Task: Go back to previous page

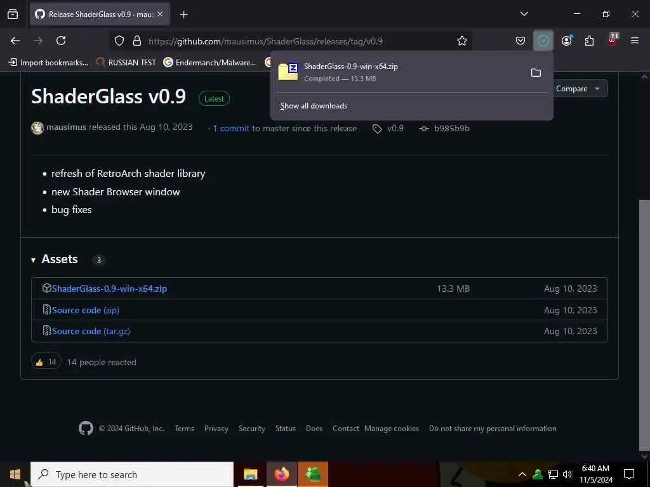Action: coord(15,41)
